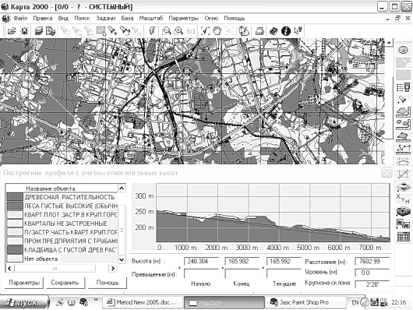
Task: Click the lightning bolt toolbar icon
Action: point(152,31)
